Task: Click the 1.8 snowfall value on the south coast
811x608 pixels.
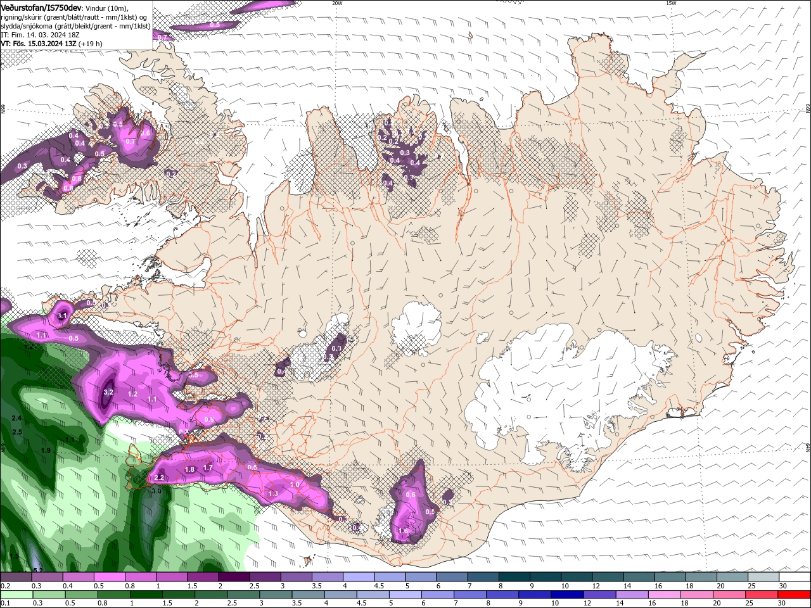Action: click(189, 469)
